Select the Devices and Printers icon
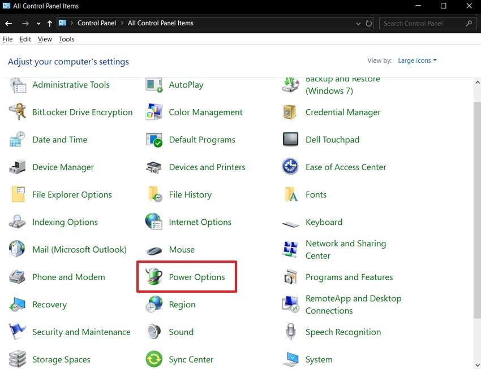The width and height of the screenshot is (481, 369). tap(154, 167)
